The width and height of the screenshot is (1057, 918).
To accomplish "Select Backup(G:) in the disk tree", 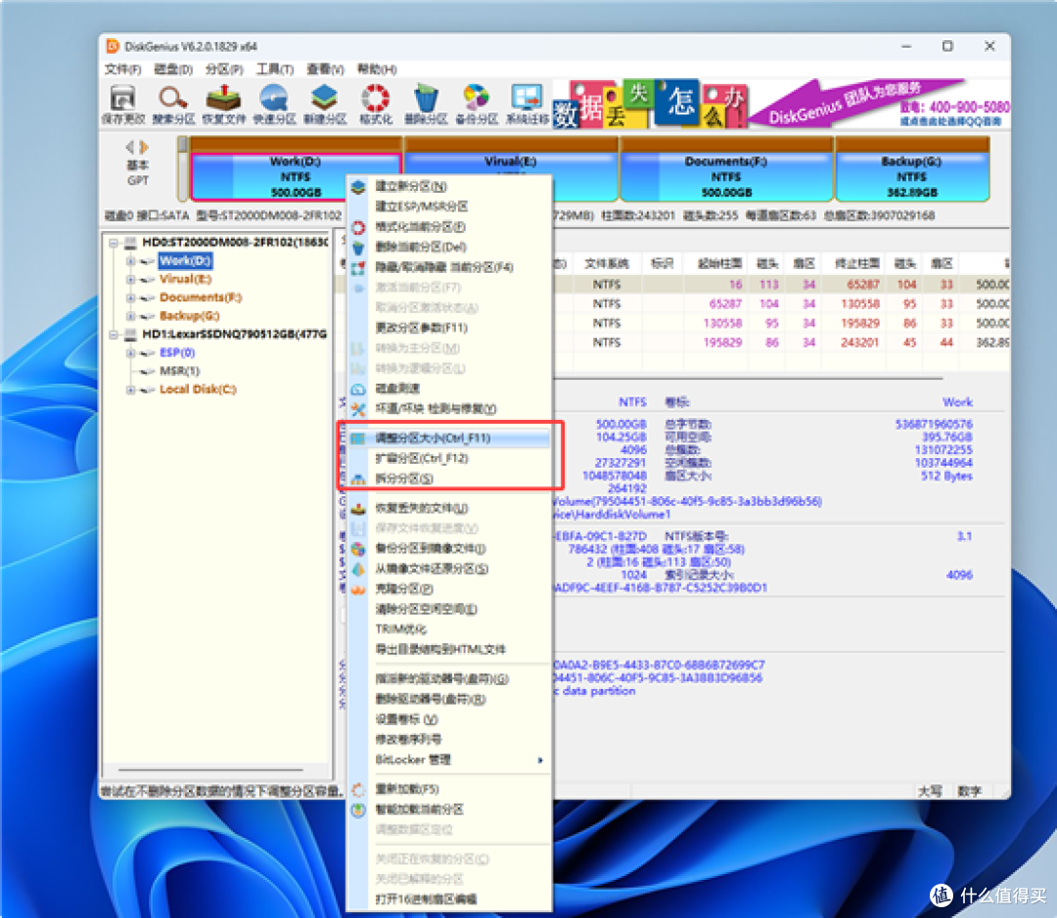I will [x=190, y=315].
